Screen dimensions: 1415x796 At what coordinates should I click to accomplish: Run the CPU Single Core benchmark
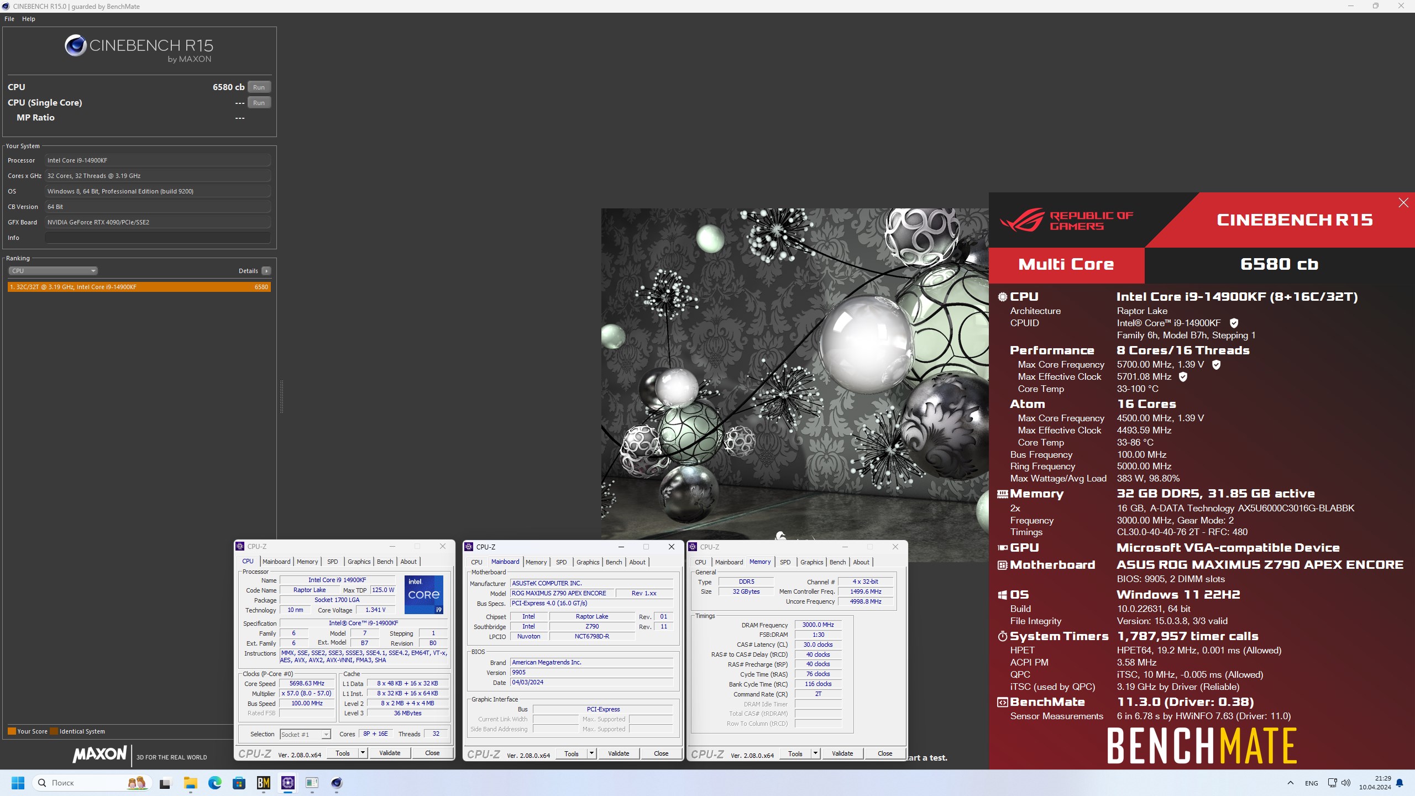259,103
